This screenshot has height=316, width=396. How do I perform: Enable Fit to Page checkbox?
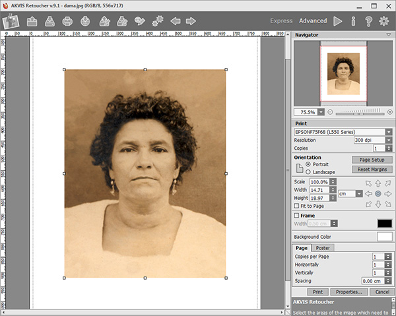point(296,206)
